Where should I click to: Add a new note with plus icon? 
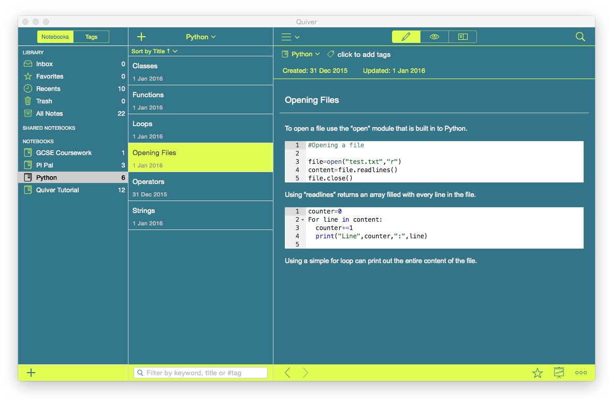coord(141,37)
